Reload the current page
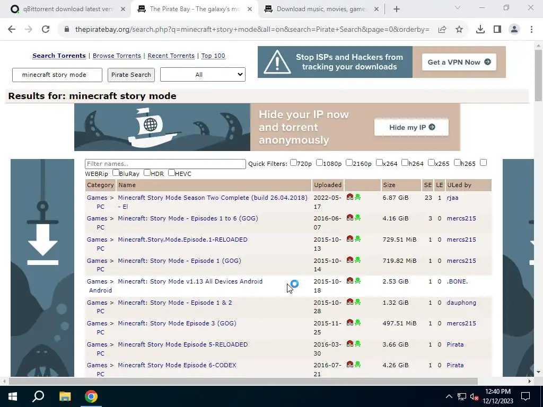543x407 pixels. (46, 30)
